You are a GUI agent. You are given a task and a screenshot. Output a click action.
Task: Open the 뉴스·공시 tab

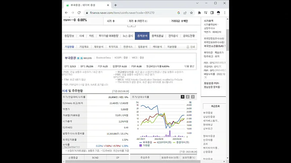click(x=128, y=36)
